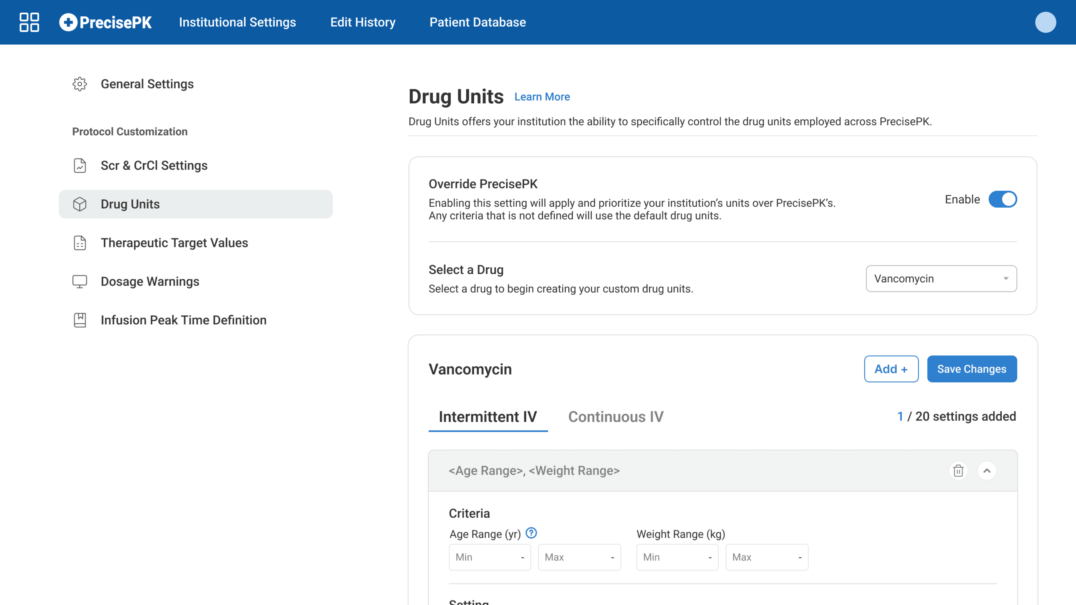
Task: Click the 'Override PrecisePK' heading
Action: tap(483, 184)
